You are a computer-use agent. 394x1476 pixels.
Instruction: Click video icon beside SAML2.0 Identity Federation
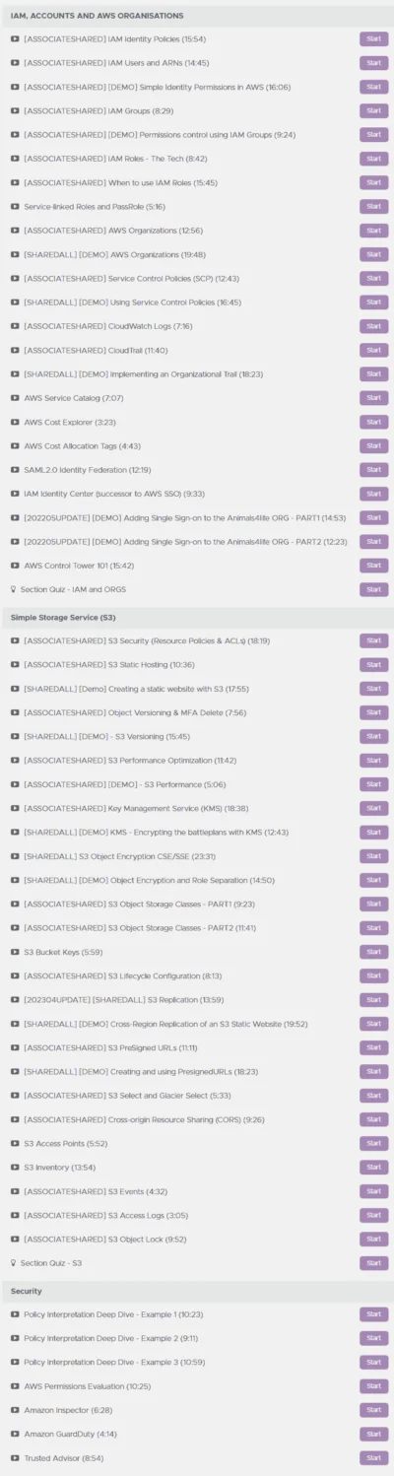click(15, 470)
